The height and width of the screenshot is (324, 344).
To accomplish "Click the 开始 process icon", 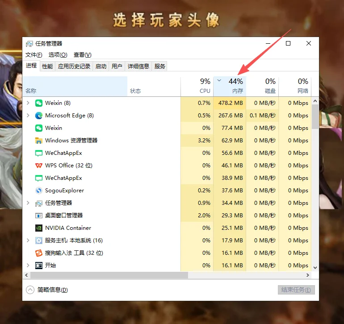I will pyautogui.click(x=39, y=266).
